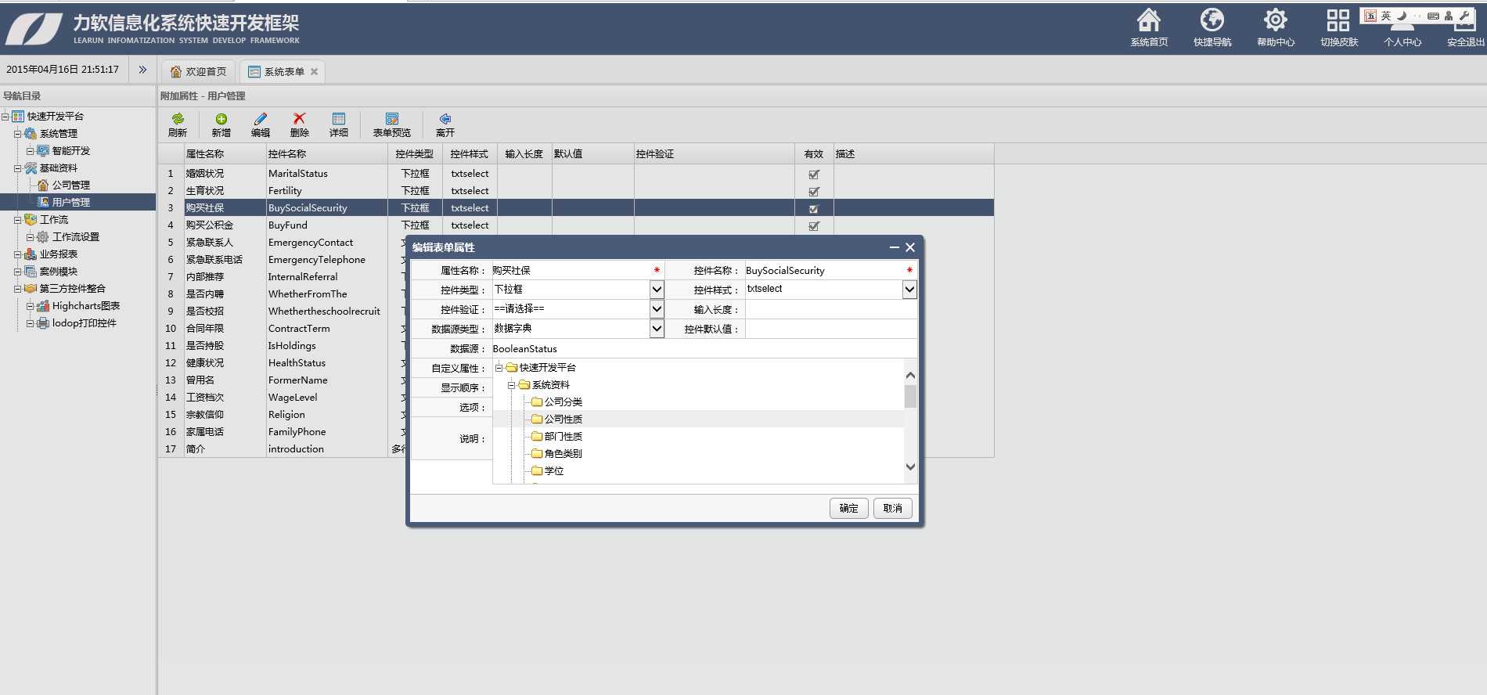1487x695 pixels.
Task: Click the 控件名称 column header
Action: 327,154
